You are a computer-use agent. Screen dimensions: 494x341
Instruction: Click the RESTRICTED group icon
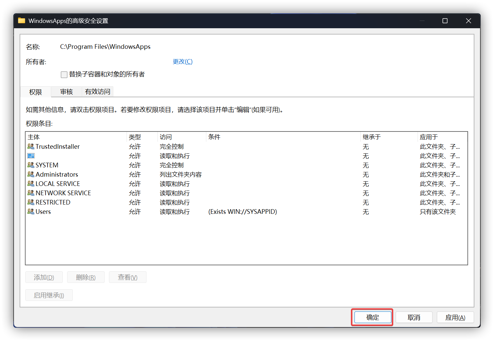point(31,202)
